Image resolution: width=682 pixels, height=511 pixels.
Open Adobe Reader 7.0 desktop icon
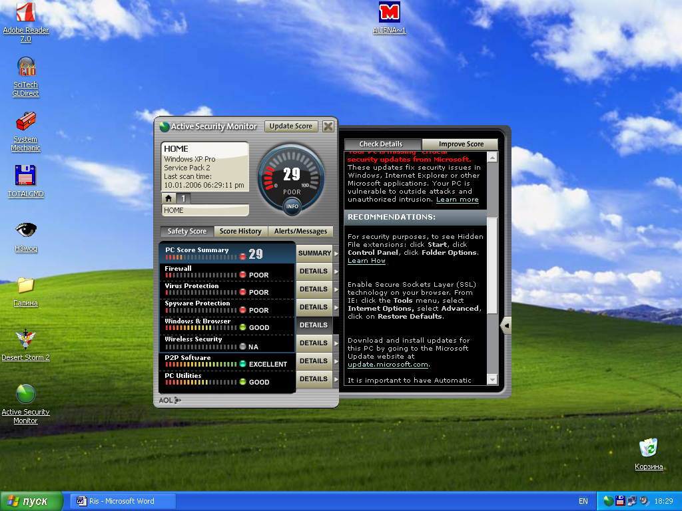[26, 22]
